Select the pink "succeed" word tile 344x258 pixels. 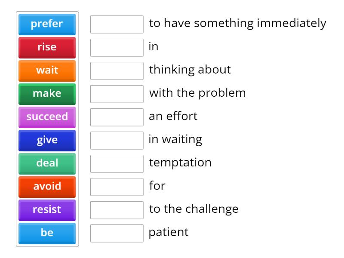pos(47,117)
